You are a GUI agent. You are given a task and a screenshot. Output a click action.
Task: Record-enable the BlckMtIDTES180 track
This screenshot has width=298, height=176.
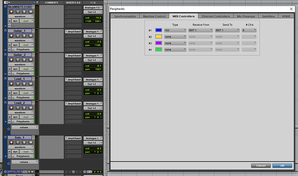(12, 12)
